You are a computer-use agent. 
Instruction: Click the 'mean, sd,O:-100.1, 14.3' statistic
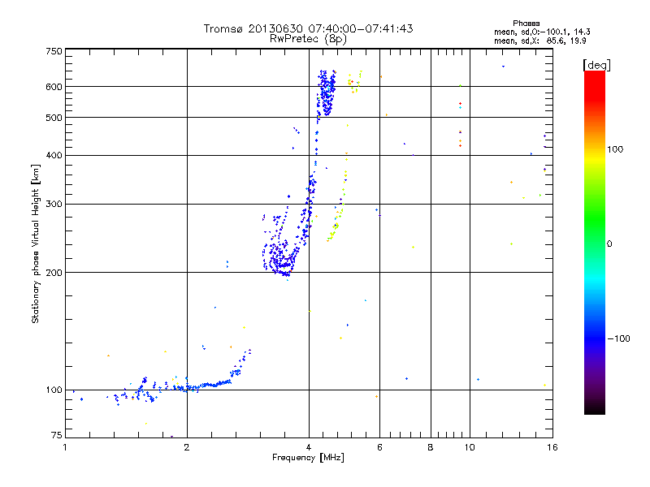point(542,32)
